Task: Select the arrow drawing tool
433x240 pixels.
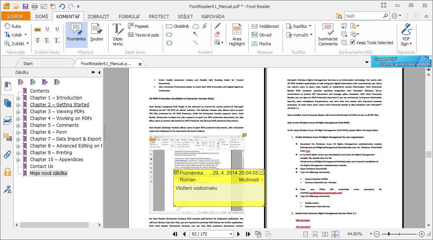Action: pos(195,34)
